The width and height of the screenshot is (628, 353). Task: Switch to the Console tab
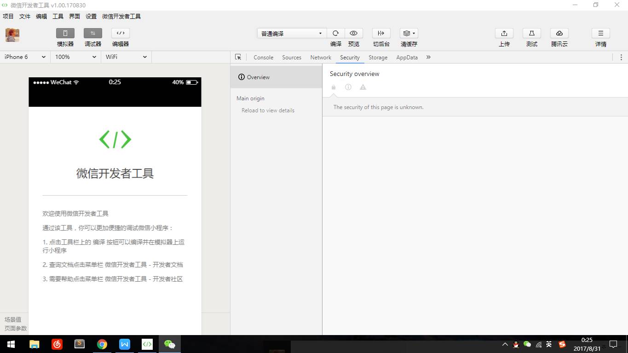[x=263, y=58]
